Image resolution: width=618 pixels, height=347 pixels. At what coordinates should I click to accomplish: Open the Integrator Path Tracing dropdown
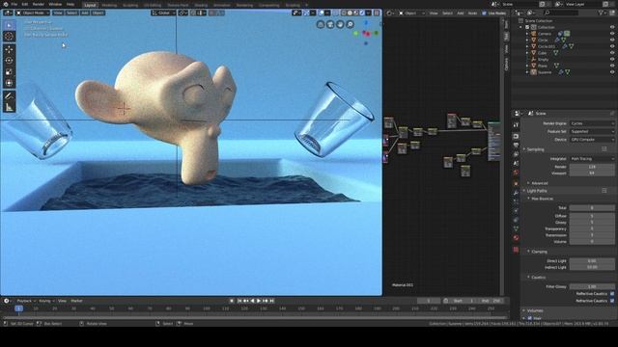pyautogui.click(x=592, y=158)
